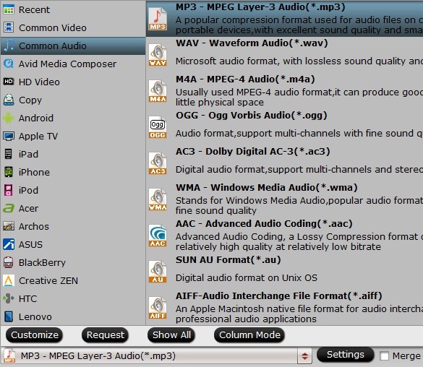Open the format dropdown arrow
This screenshot has width=423, height=367.
click(305, 356)
